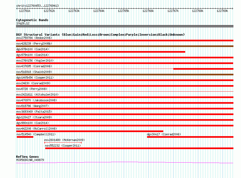The image size is (241, 178).
Task: Open dgv1405n54 (Cooper2011) variant label
Action: coord(35,78)
